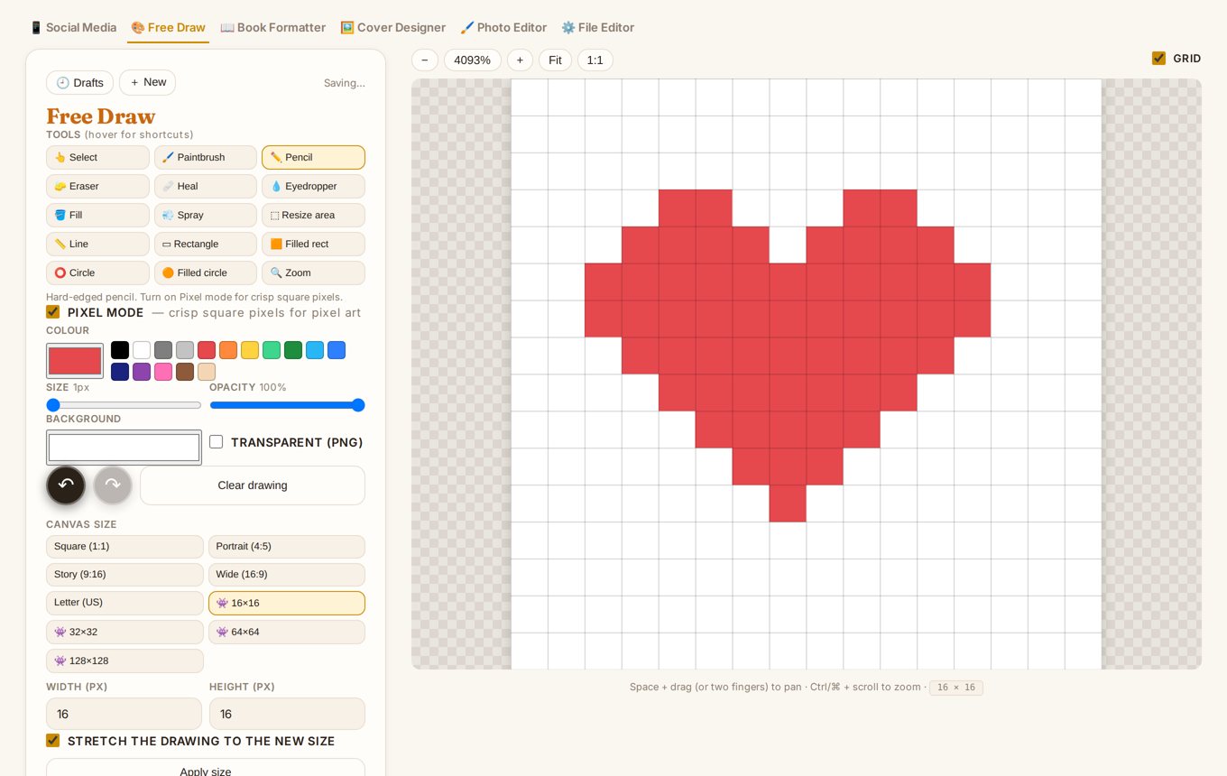Screen dimensions: 1227x776
Task: Open the Drafts list
Action: tap(79, 83)
